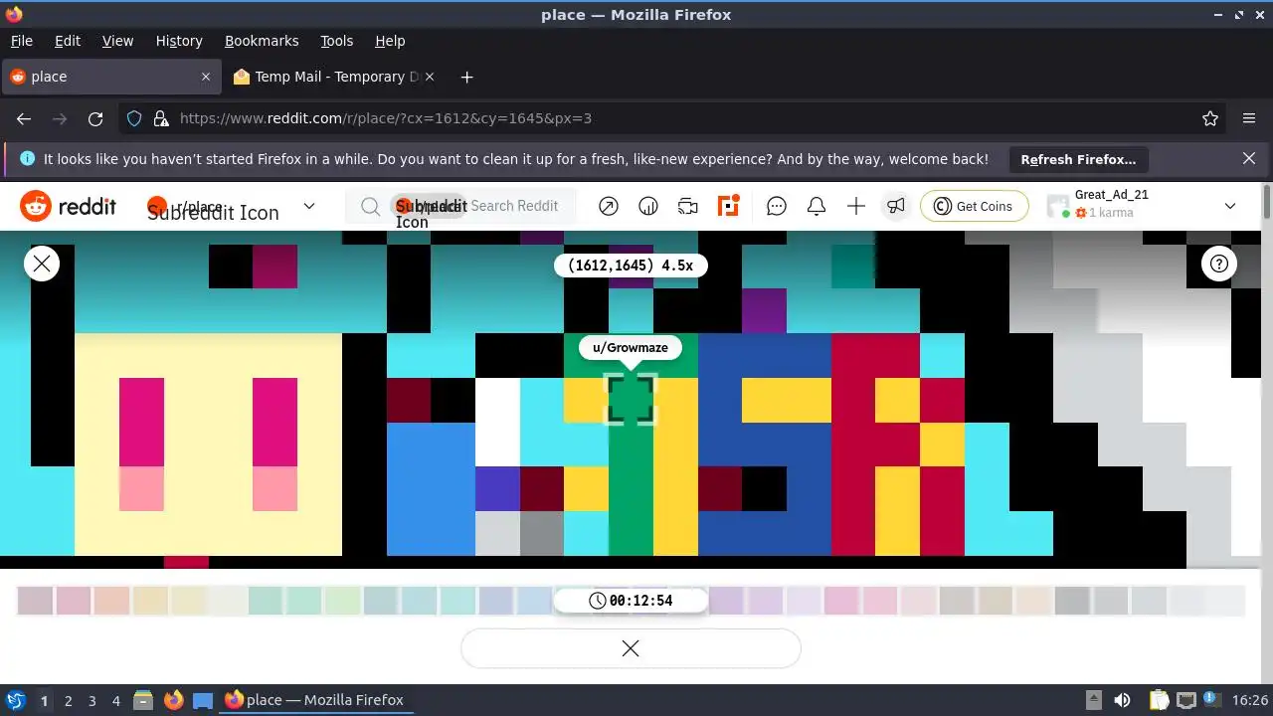Open the View menu

coord(117,41)
